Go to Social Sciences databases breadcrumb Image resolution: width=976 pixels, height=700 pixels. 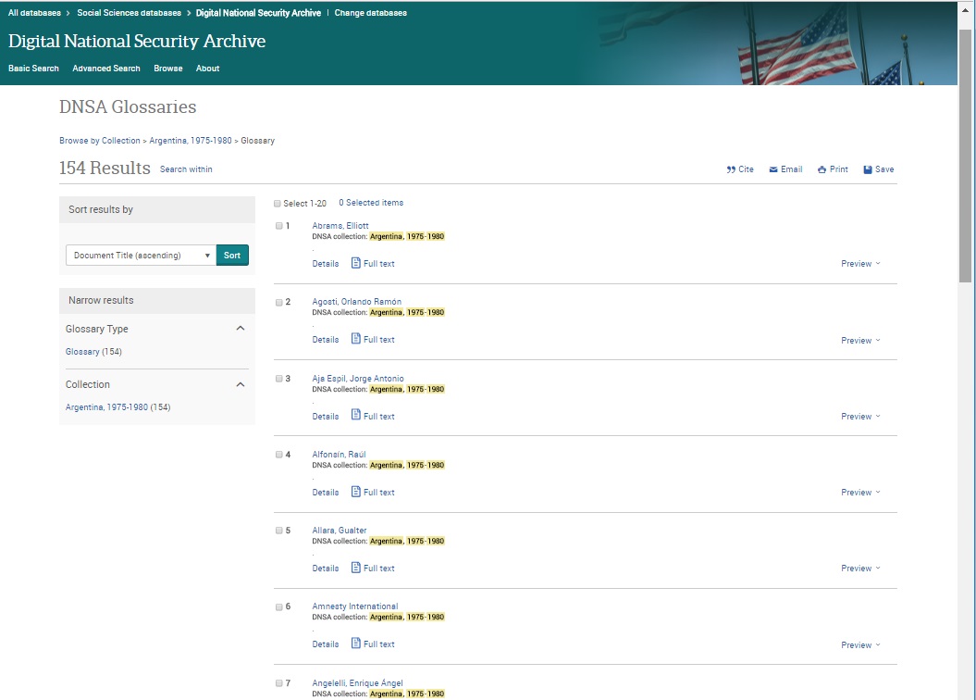[129, 12]
